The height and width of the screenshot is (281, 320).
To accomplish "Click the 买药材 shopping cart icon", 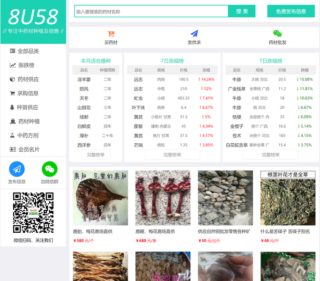I will coord(111,34).
